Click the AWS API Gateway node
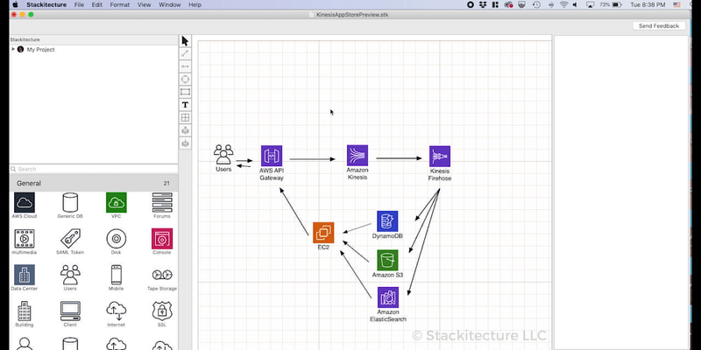701x350 pixels. coord(272,156)
